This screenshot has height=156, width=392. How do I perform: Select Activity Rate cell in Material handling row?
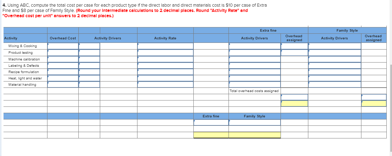[x=165, y=84]
